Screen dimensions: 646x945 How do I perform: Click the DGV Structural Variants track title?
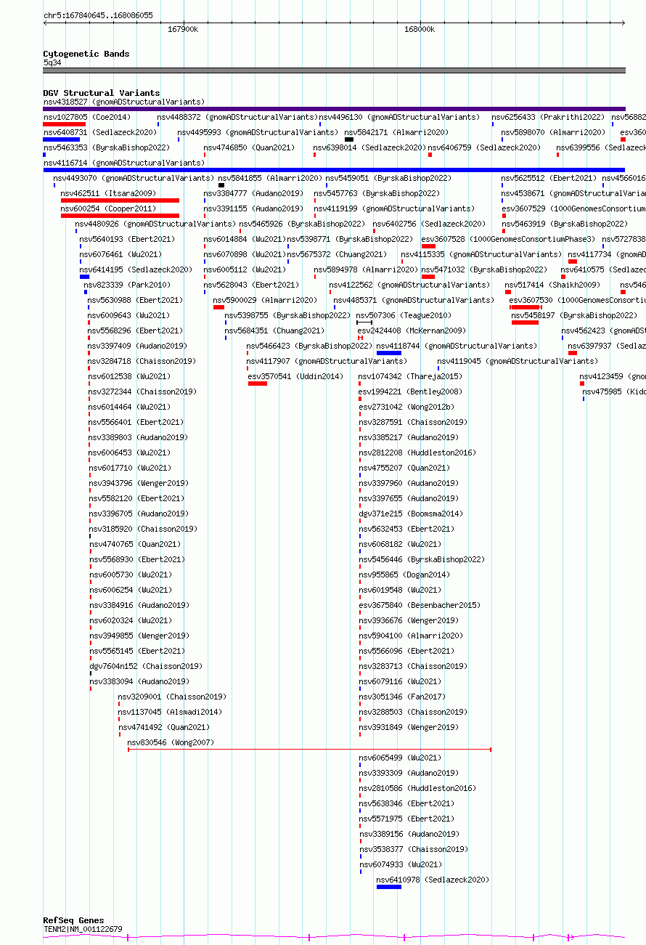point(102,93)
